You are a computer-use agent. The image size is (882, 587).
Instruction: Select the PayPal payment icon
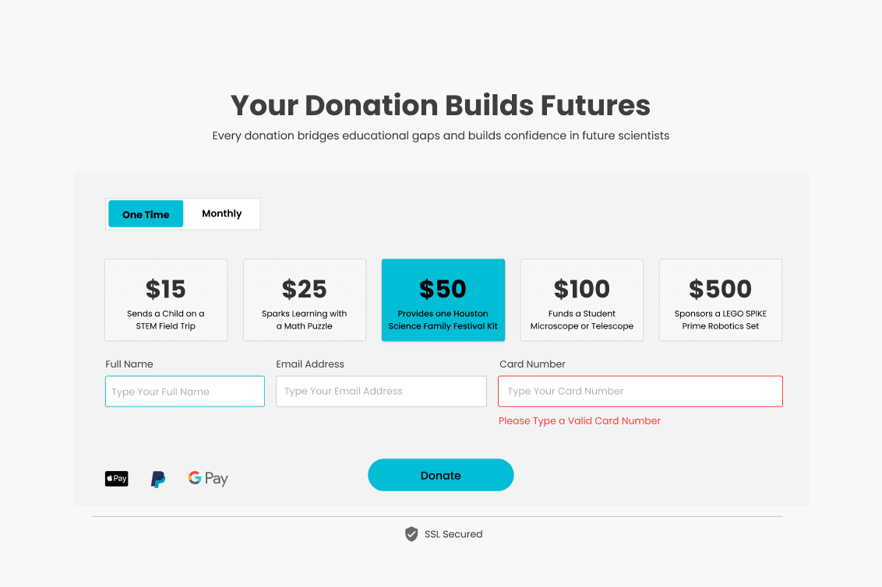coord(157,478)
